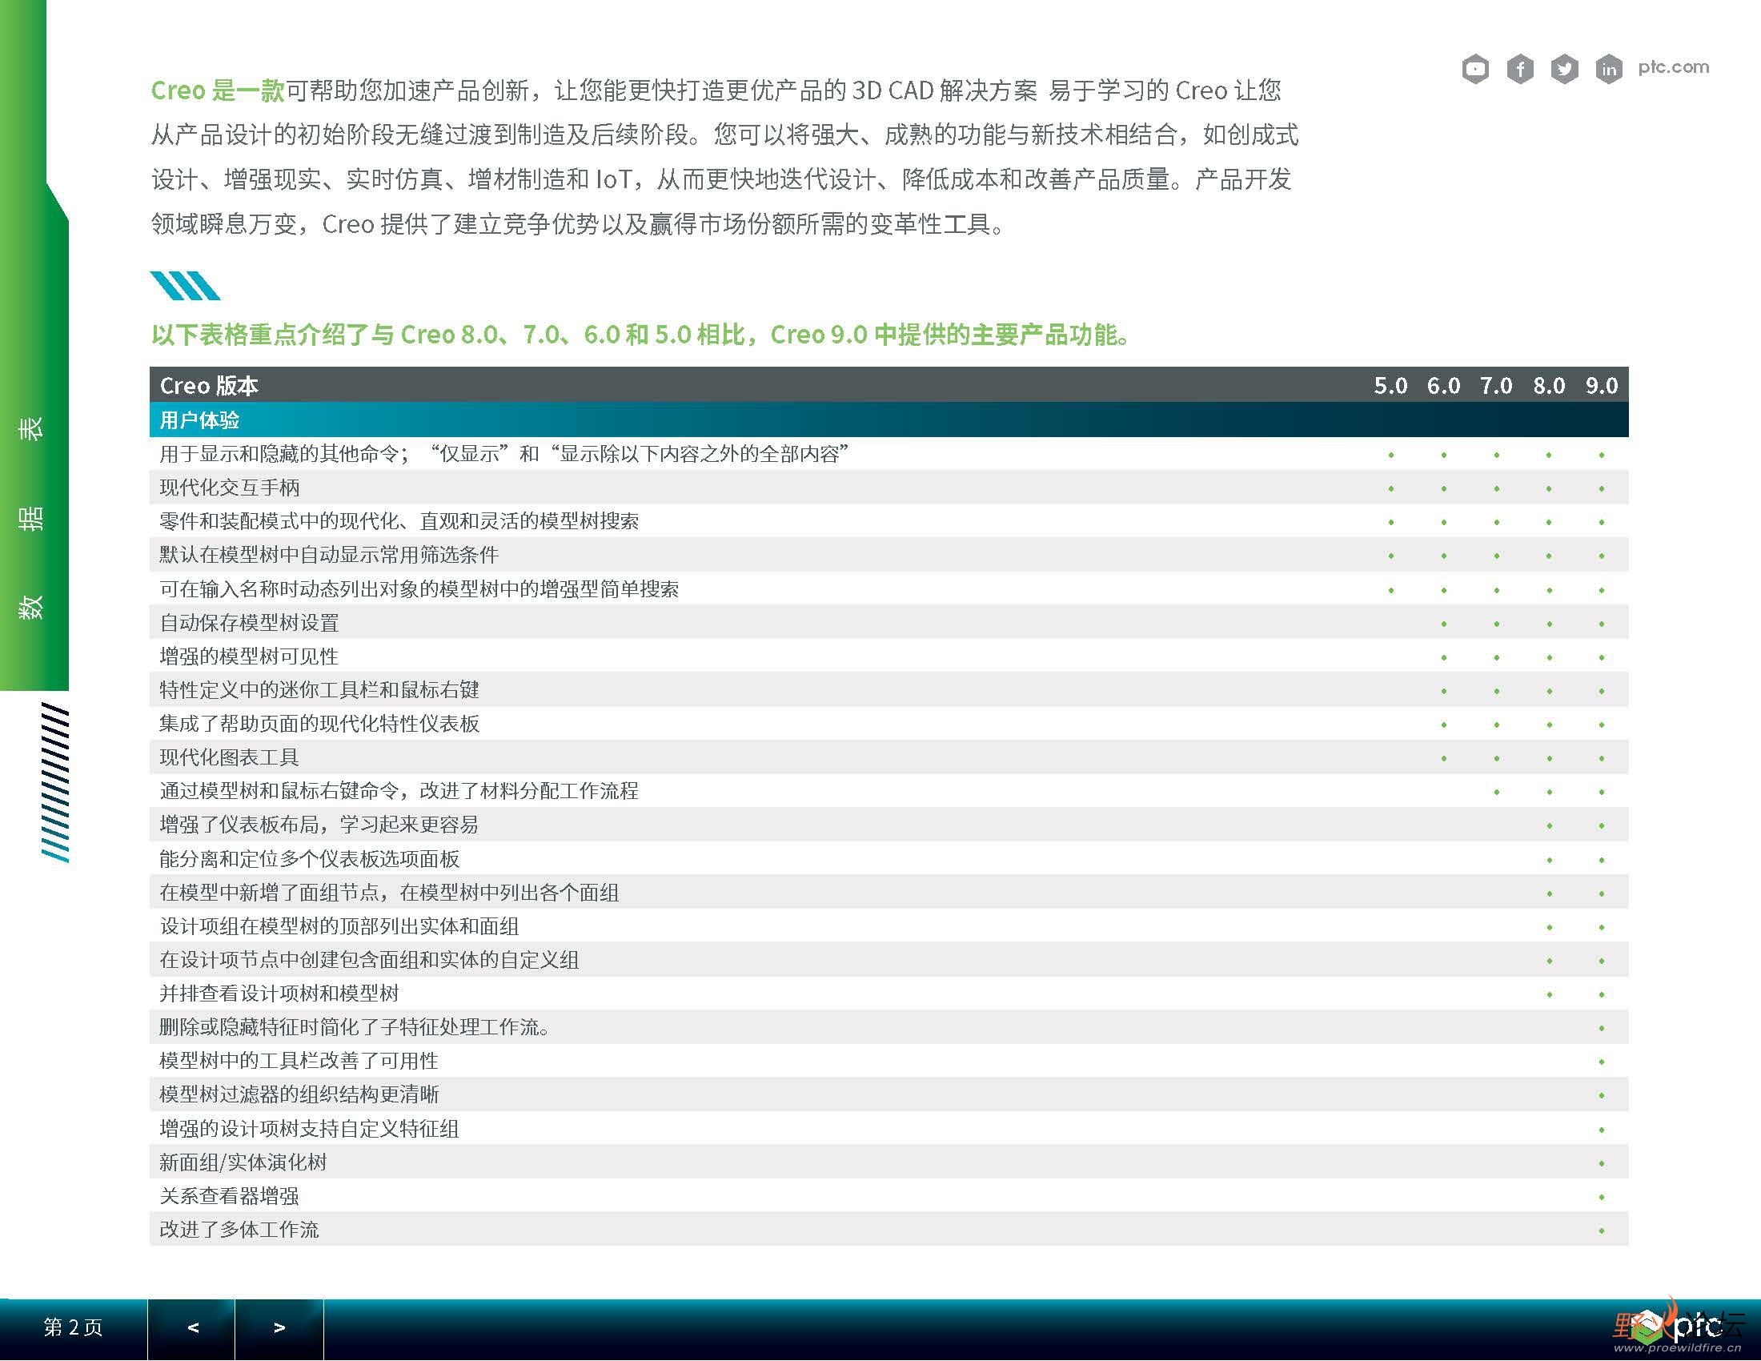This screenshot has width=1761, height=1361.
Task: Click the 9.0 version column header
Action: pyautogui.click(x=1602, y=385)
